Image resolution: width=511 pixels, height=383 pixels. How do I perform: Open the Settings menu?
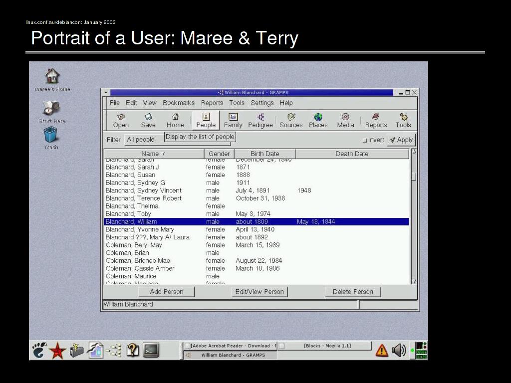[261, 103]
